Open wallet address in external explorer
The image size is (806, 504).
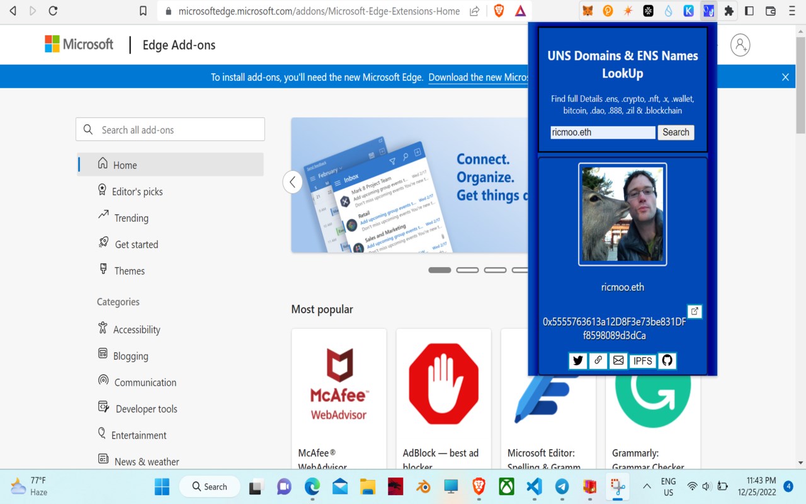pyautogui.click(x=695, y=311)
